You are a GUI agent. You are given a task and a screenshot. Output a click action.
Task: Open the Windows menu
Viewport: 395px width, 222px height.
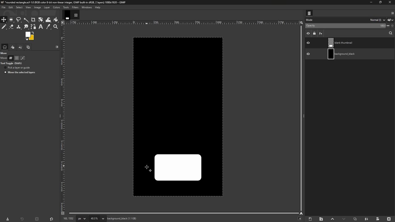[x=87, y=7]
